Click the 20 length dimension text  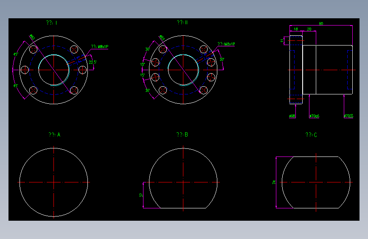(309, 29)
